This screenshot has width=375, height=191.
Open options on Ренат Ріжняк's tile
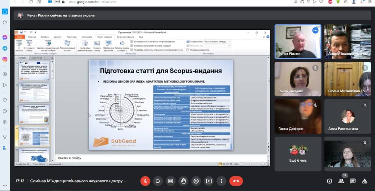pos(315,30)
